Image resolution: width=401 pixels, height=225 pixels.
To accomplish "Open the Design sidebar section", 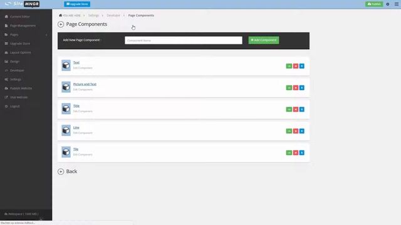I will (14, 61).
